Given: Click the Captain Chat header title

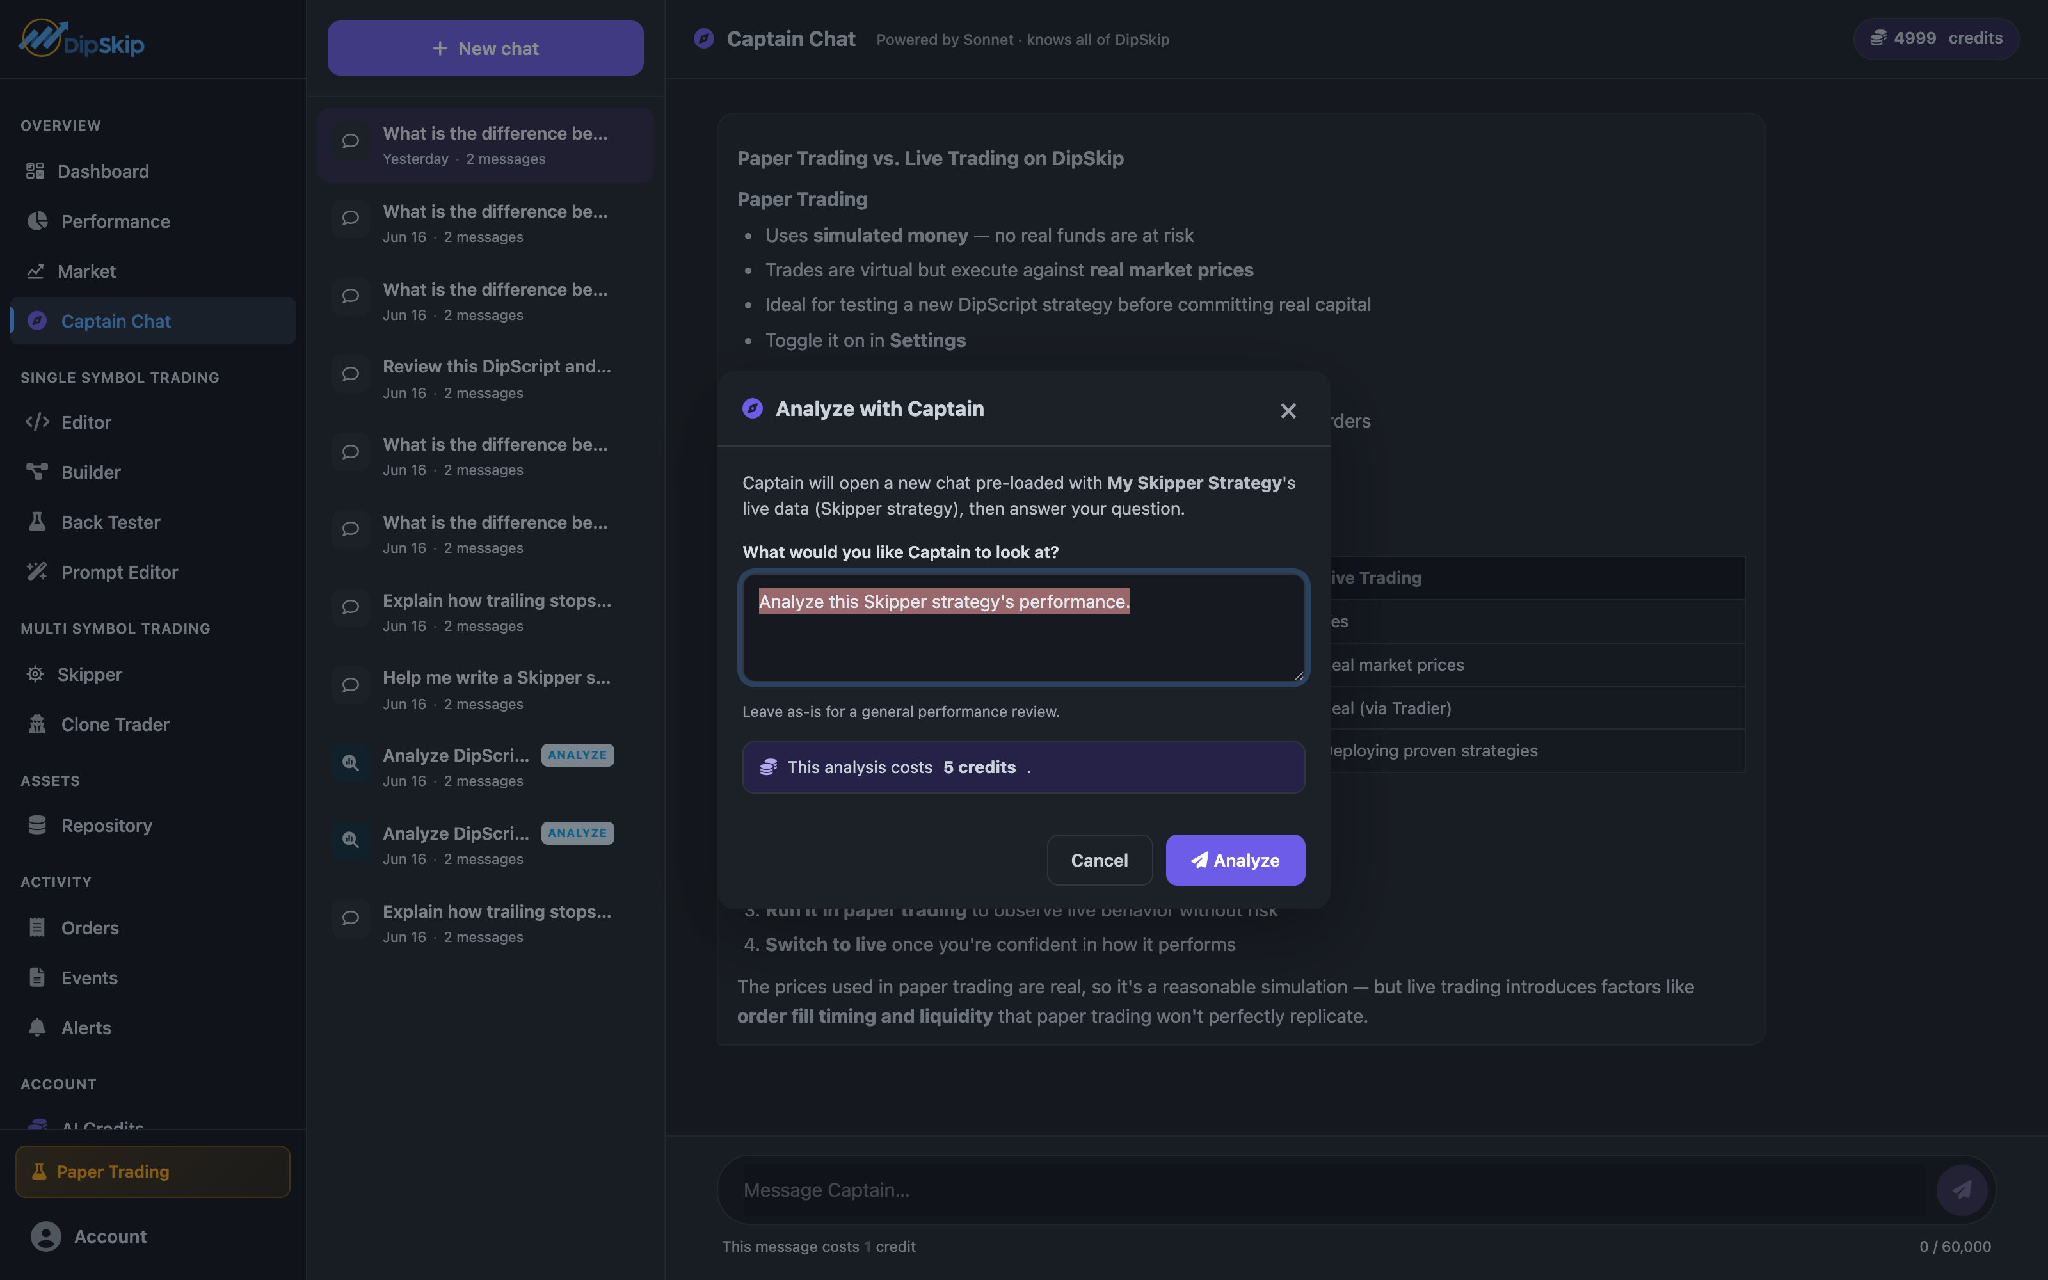Looking at the screenshot, I should 790,39.
